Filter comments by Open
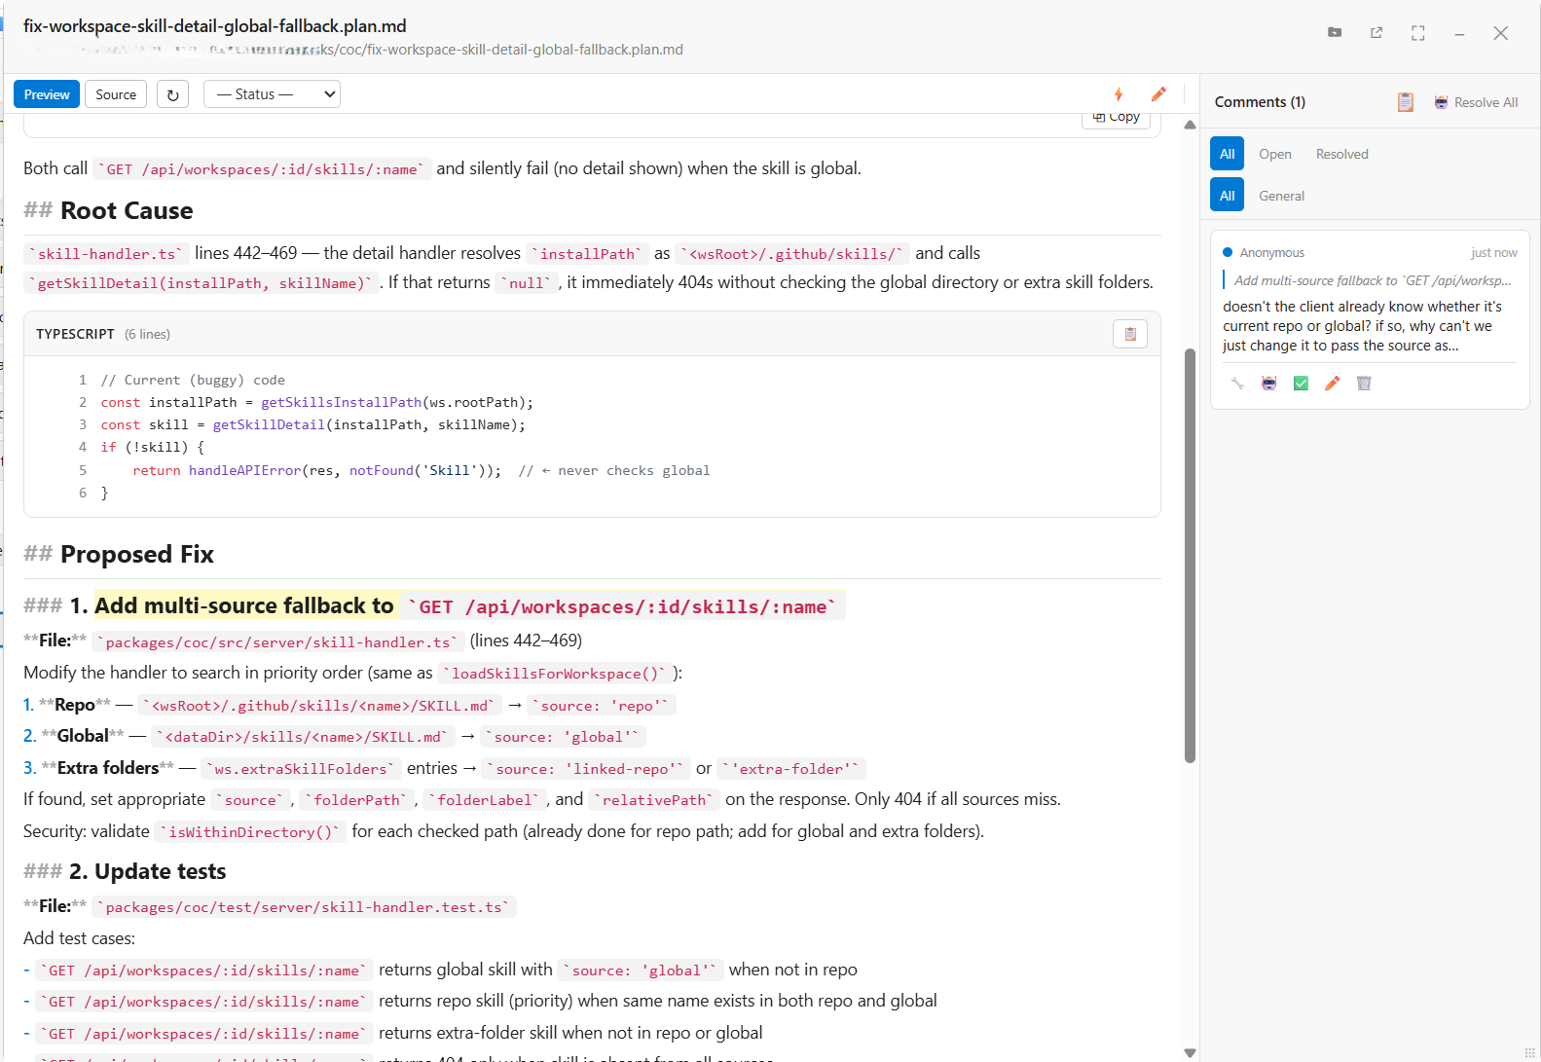 [1274, 154]
